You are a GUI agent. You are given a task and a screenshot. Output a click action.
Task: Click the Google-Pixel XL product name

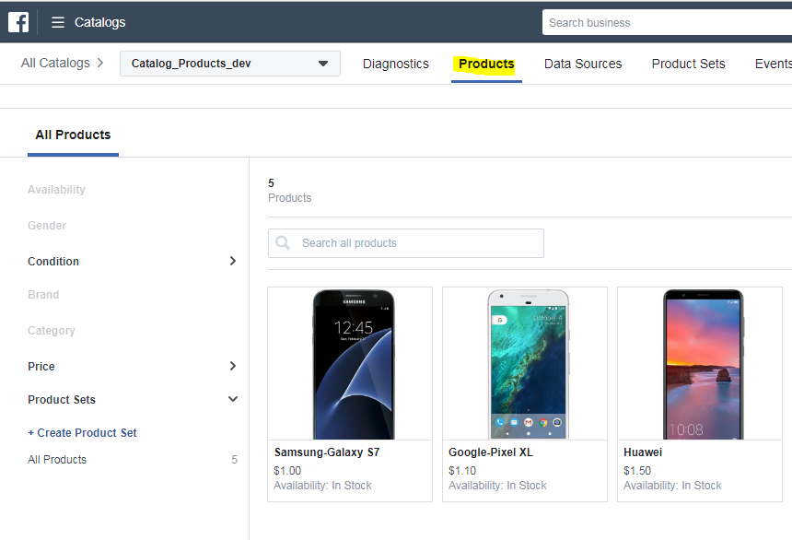491,452
